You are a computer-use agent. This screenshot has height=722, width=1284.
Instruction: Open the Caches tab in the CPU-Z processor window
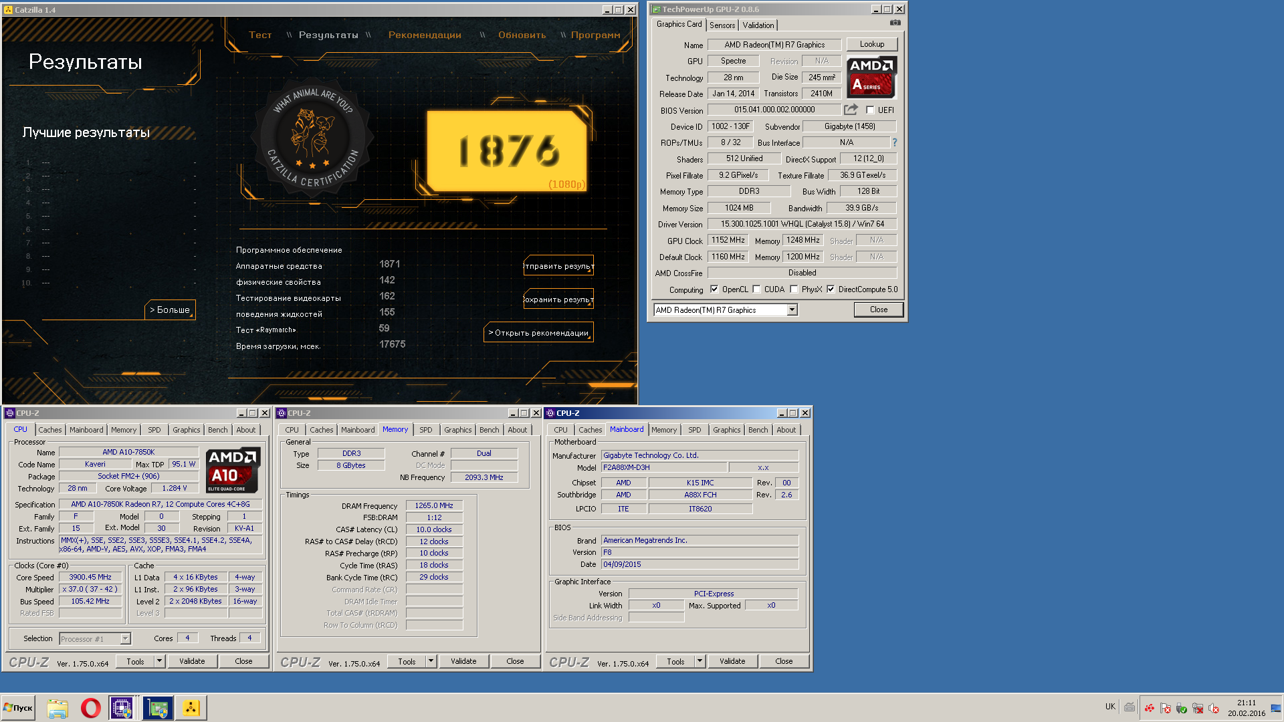pyautogui.click(x=50, y=430)
